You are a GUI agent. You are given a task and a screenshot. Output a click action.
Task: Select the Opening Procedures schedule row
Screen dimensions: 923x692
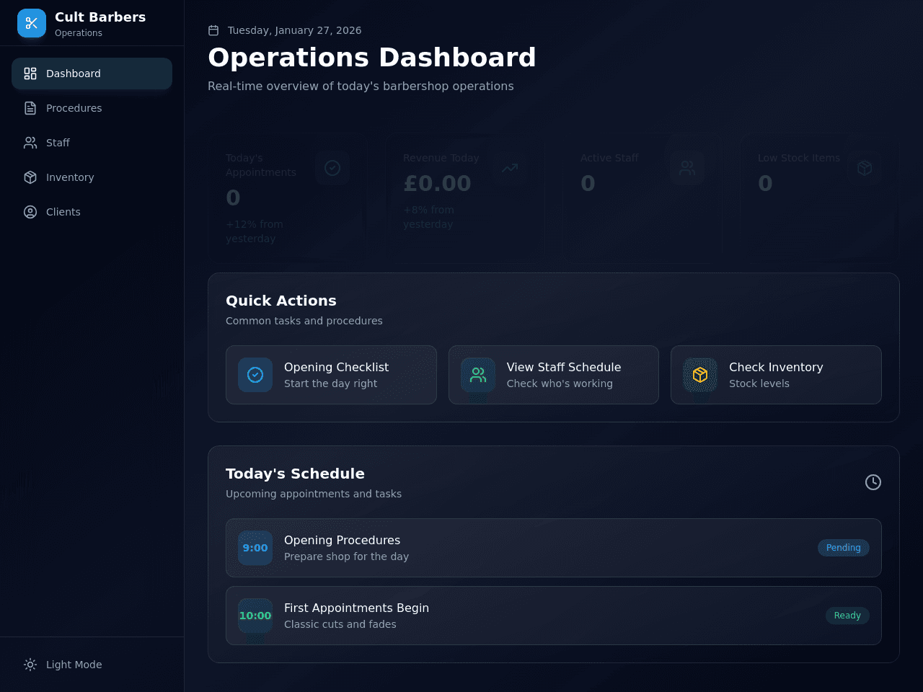coord(554,548)
